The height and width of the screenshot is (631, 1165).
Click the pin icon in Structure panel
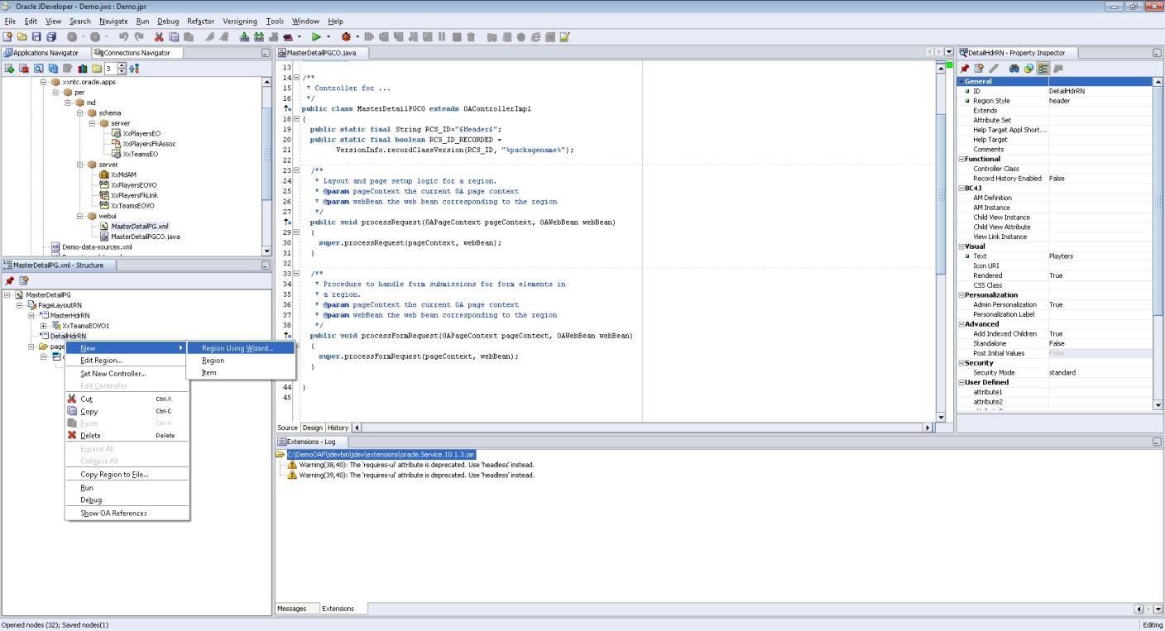pos(9,280)
